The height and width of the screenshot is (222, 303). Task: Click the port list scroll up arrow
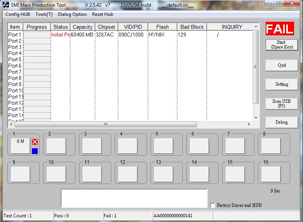(256, 26)
